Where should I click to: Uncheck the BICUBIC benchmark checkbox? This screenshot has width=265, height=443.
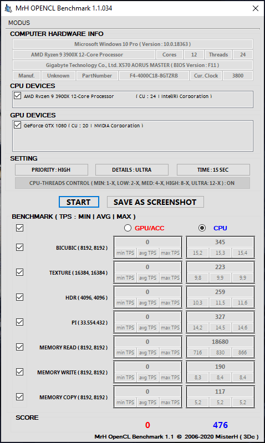tap(19, 248)
